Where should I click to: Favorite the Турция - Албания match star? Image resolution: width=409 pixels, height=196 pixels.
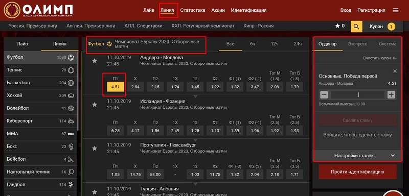coord(95,192)
